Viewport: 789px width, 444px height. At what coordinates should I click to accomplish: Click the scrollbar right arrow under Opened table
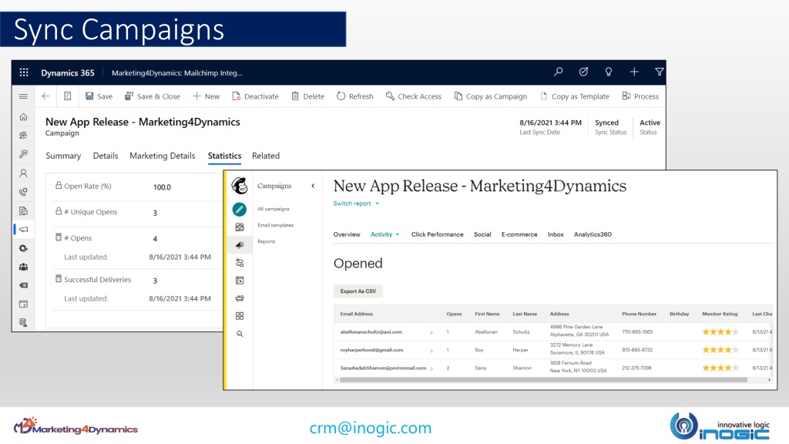pos(770,380)
